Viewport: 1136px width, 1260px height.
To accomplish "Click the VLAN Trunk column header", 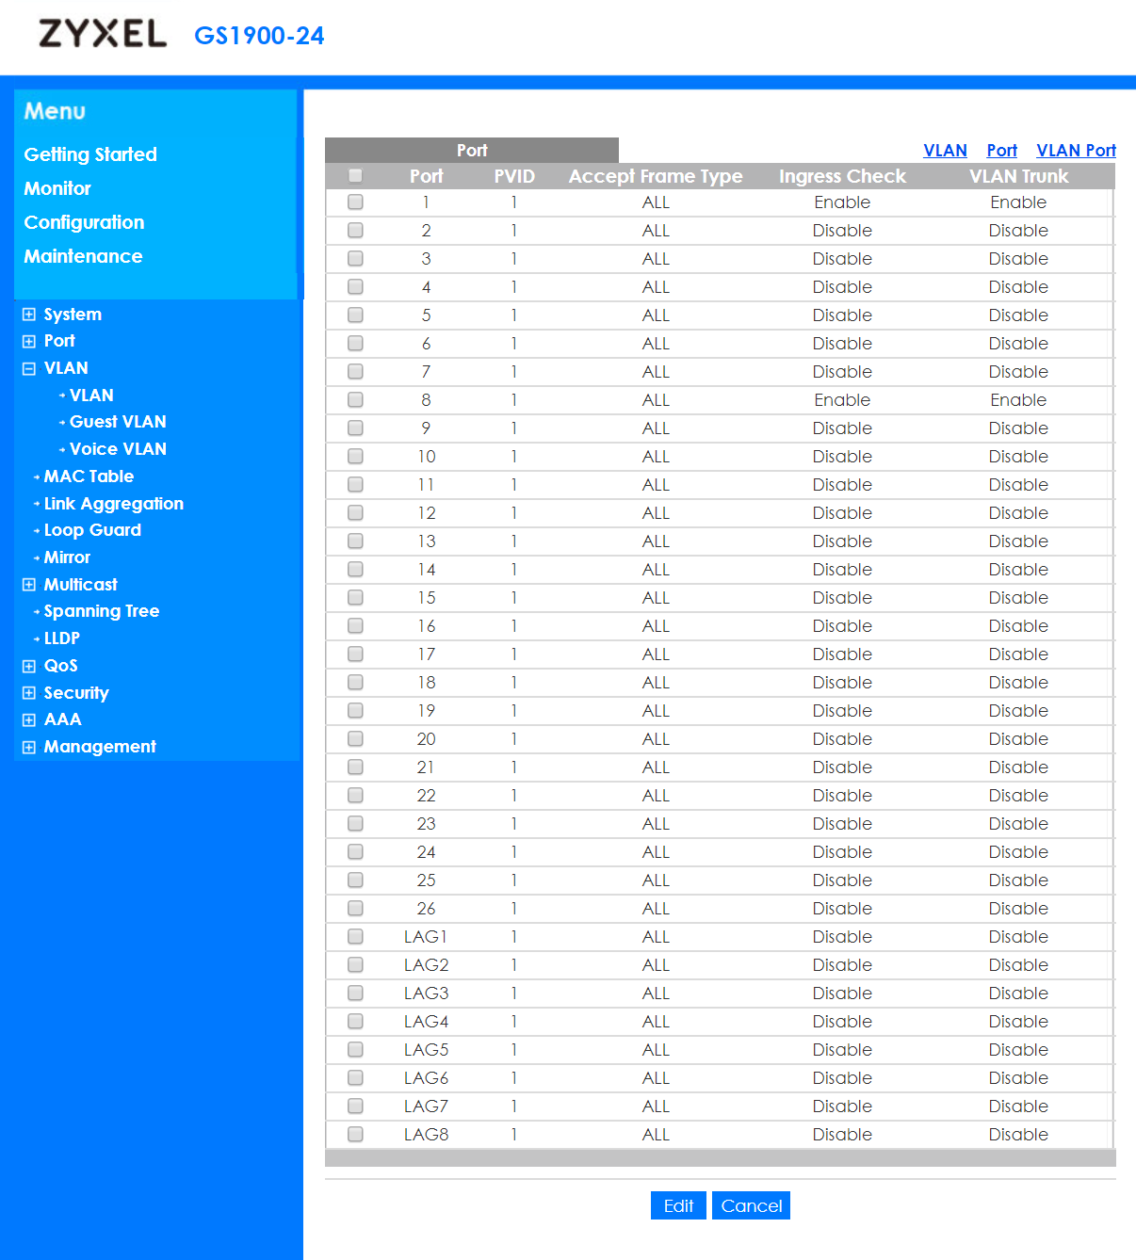I will (x=1018, y=176).
